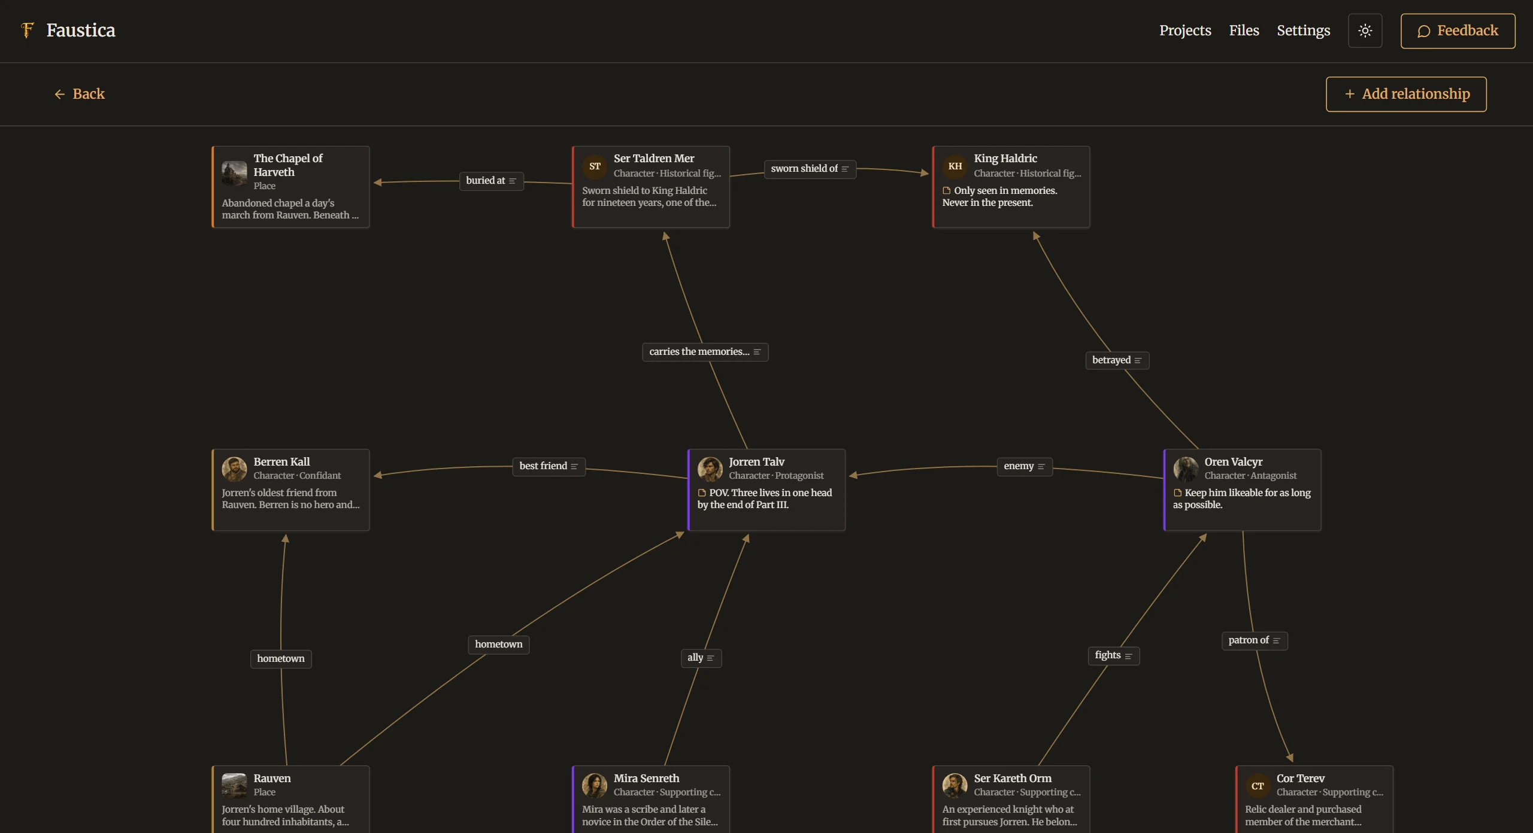Click the notes icon on 'ally' label
The height and width of the screenshot is (833, 1533).
710,658
